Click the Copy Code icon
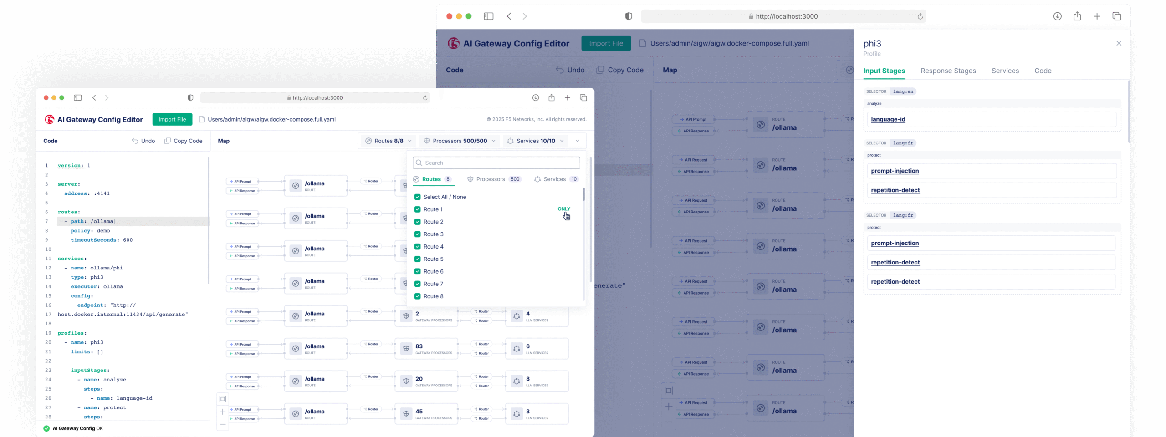 pyautogui.click(x=168, y=141)
